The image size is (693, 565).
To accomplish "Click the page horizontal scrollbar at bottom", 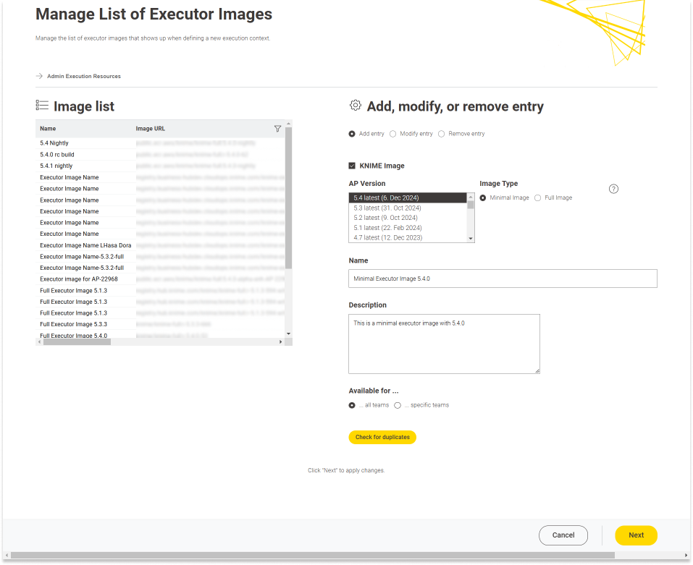I will [311, 556].
